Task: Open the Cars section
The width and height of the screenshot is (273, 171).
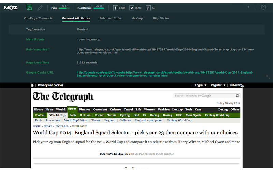Action: (198, 109)
